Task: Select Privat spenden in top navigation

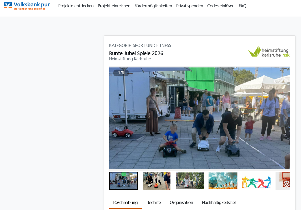Action: coord(189,6)
